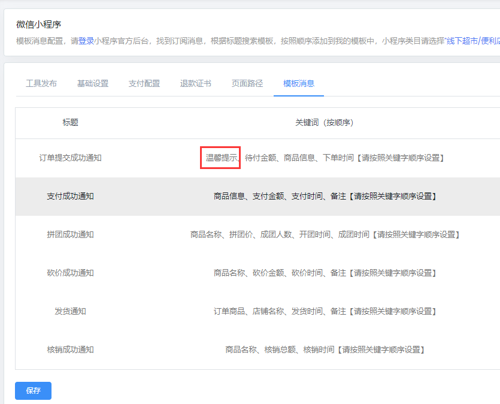This screenshot has height=404, width=500.
Task: Select the 订单提交成功通知 title cell
Action: (71, 158)
